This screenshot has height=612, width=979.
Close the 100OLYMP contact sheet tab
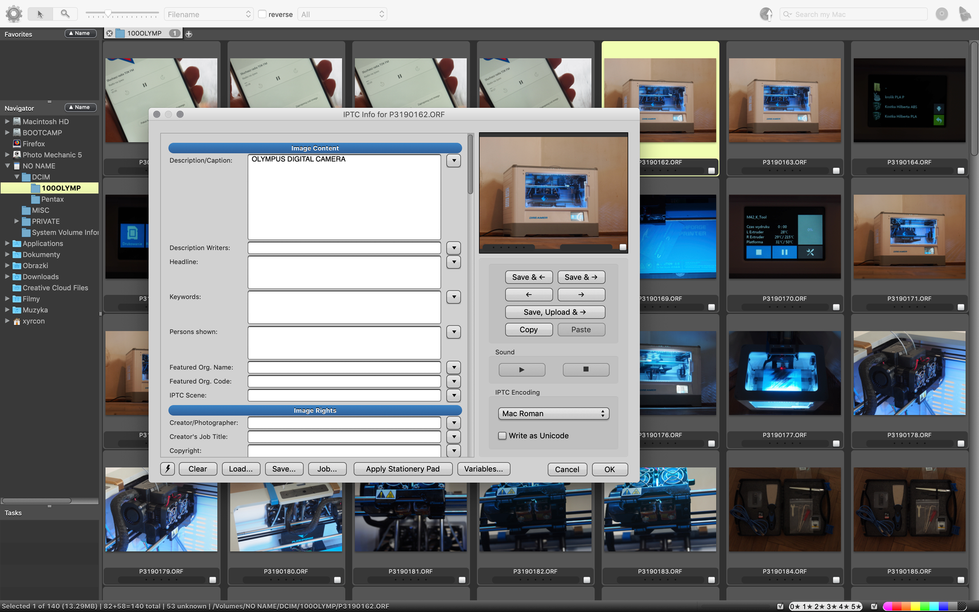click(x=109, y=34)
